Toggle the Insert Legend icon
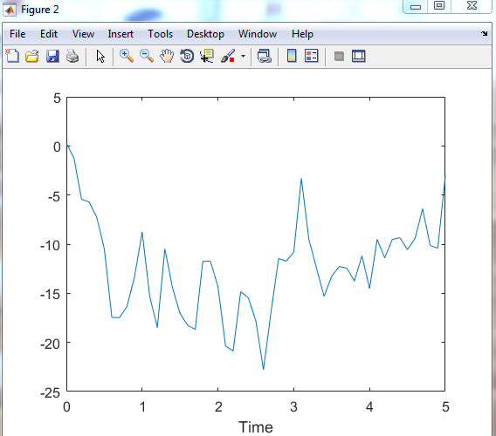This screenshot has width=496, height=436. pos(311,56)
